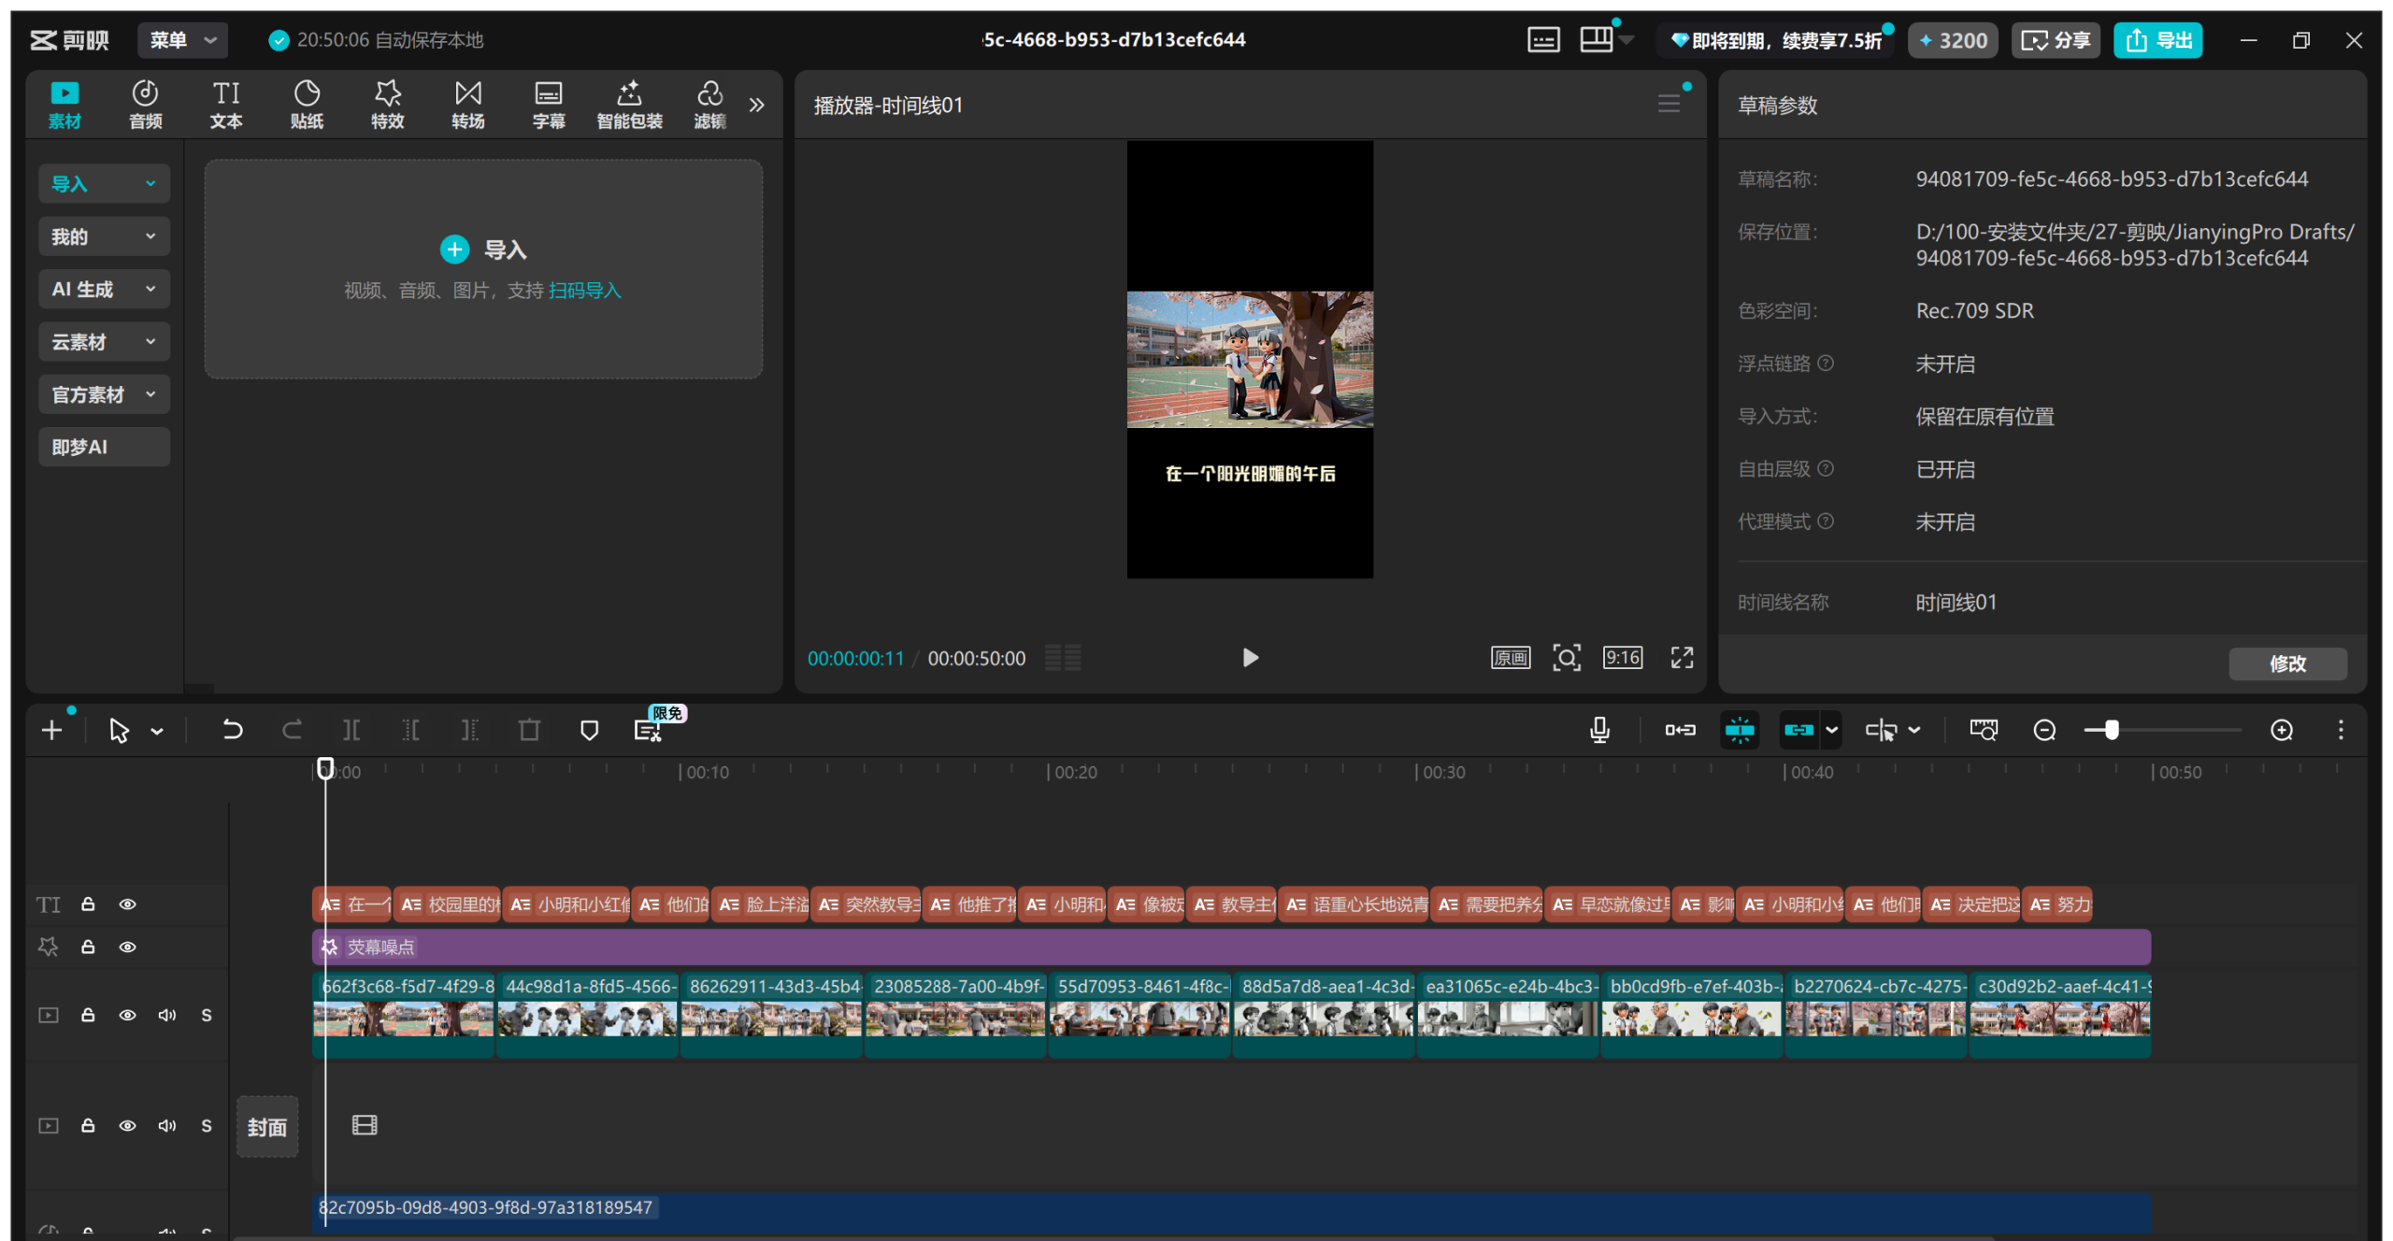
Task: Open the 特效 effects panel
Action: [x=387, y=104]
